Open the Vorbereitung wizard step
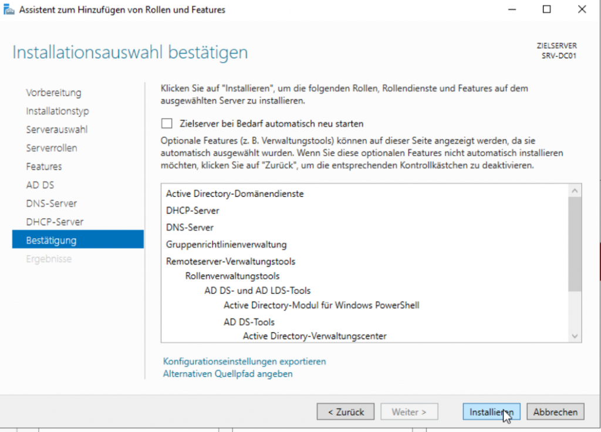The width and height of the screenshot is (601, 432). (53, 93)
